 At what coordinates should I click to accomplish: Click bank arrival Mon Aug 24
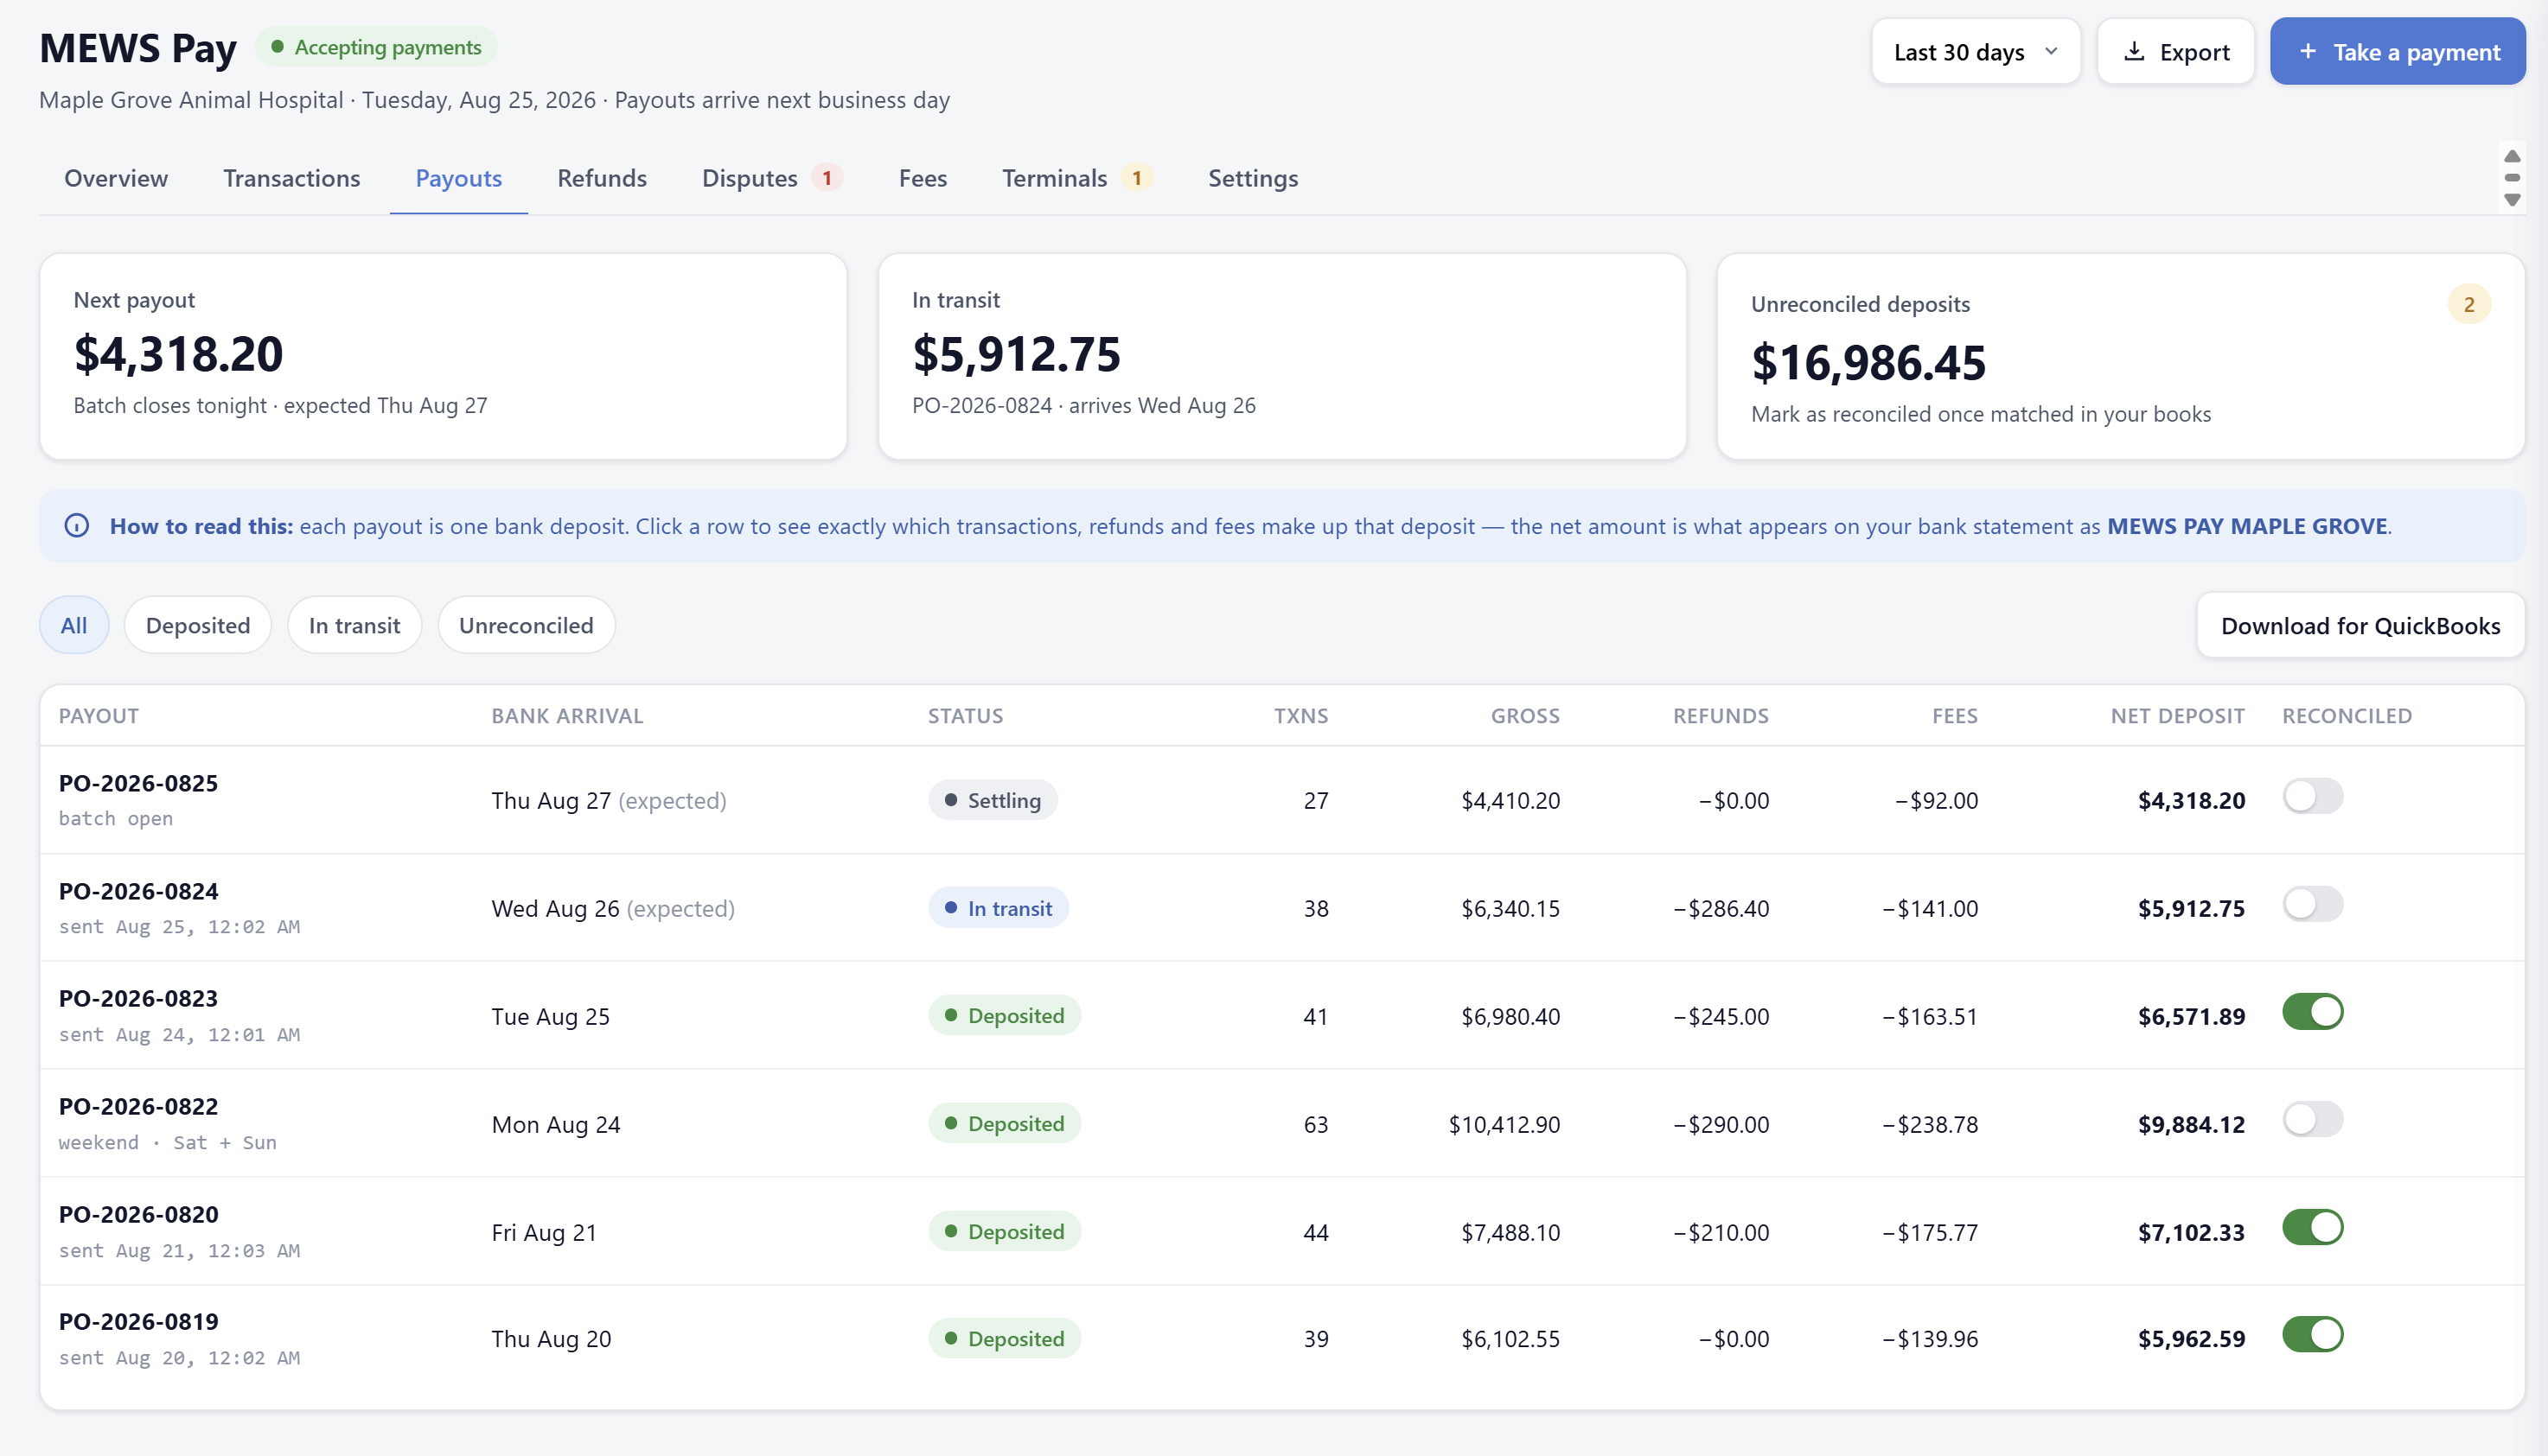[556, 1124]
